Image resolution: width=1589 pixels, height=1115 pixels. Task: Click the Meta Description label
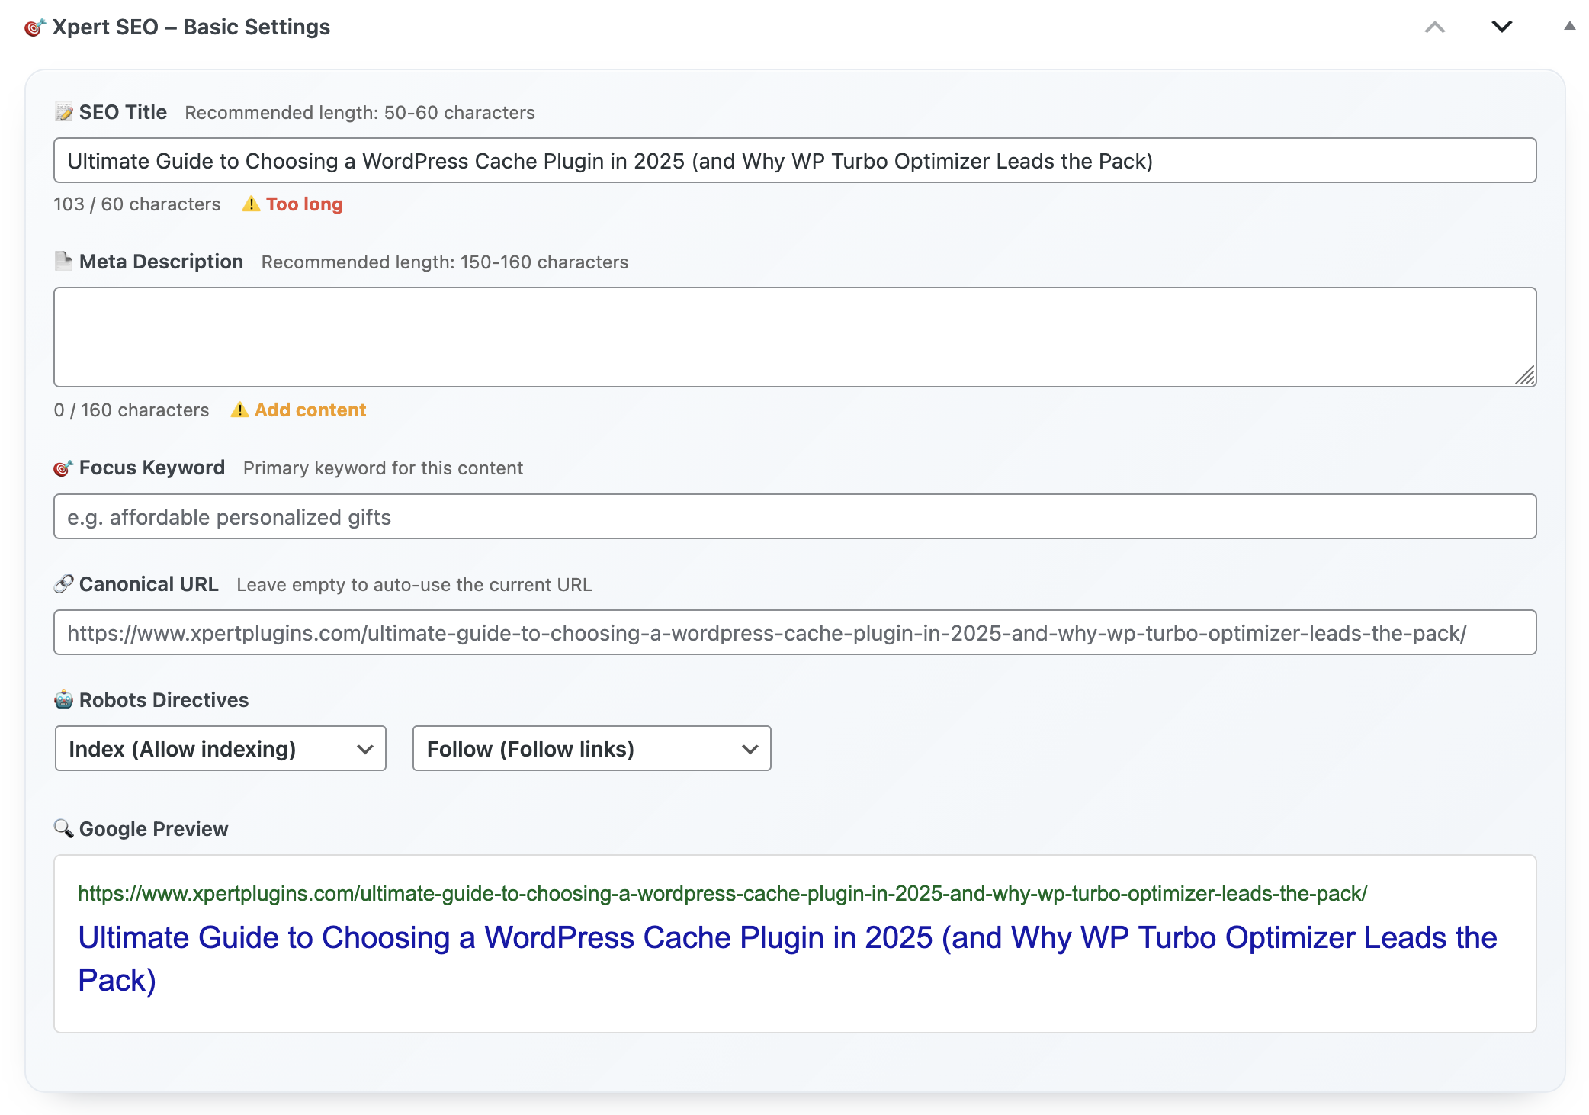(x=162, y=262)
